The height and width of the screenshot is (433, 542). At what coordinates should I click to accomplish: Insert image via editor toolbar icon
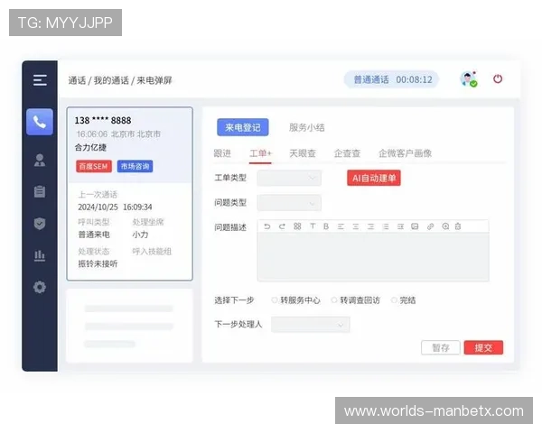click(415, 226)
